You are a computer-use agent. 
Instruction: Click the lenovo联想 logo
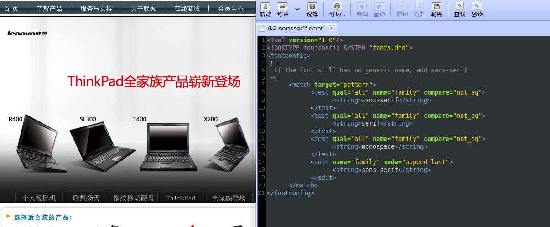coord(27,33)
